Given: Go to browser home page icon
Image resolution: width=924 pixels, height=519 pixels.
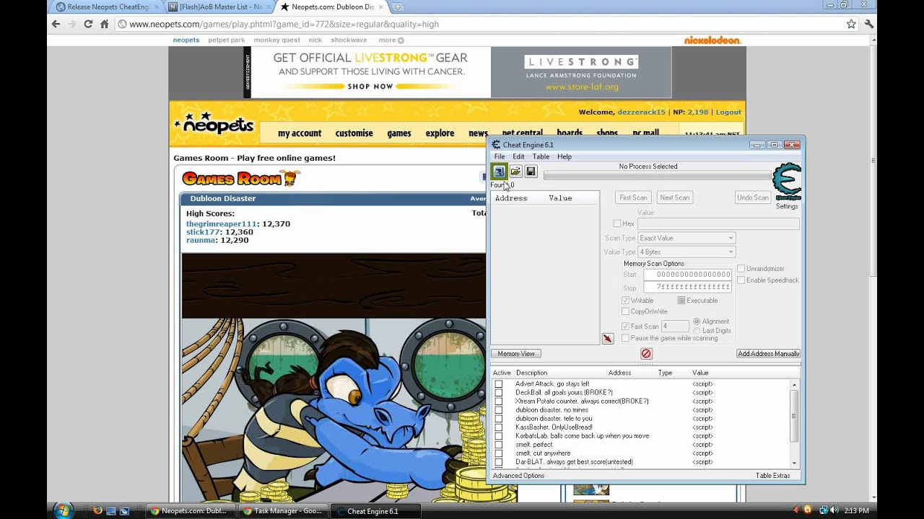Looking at the screenshot, I should [104, 24].
